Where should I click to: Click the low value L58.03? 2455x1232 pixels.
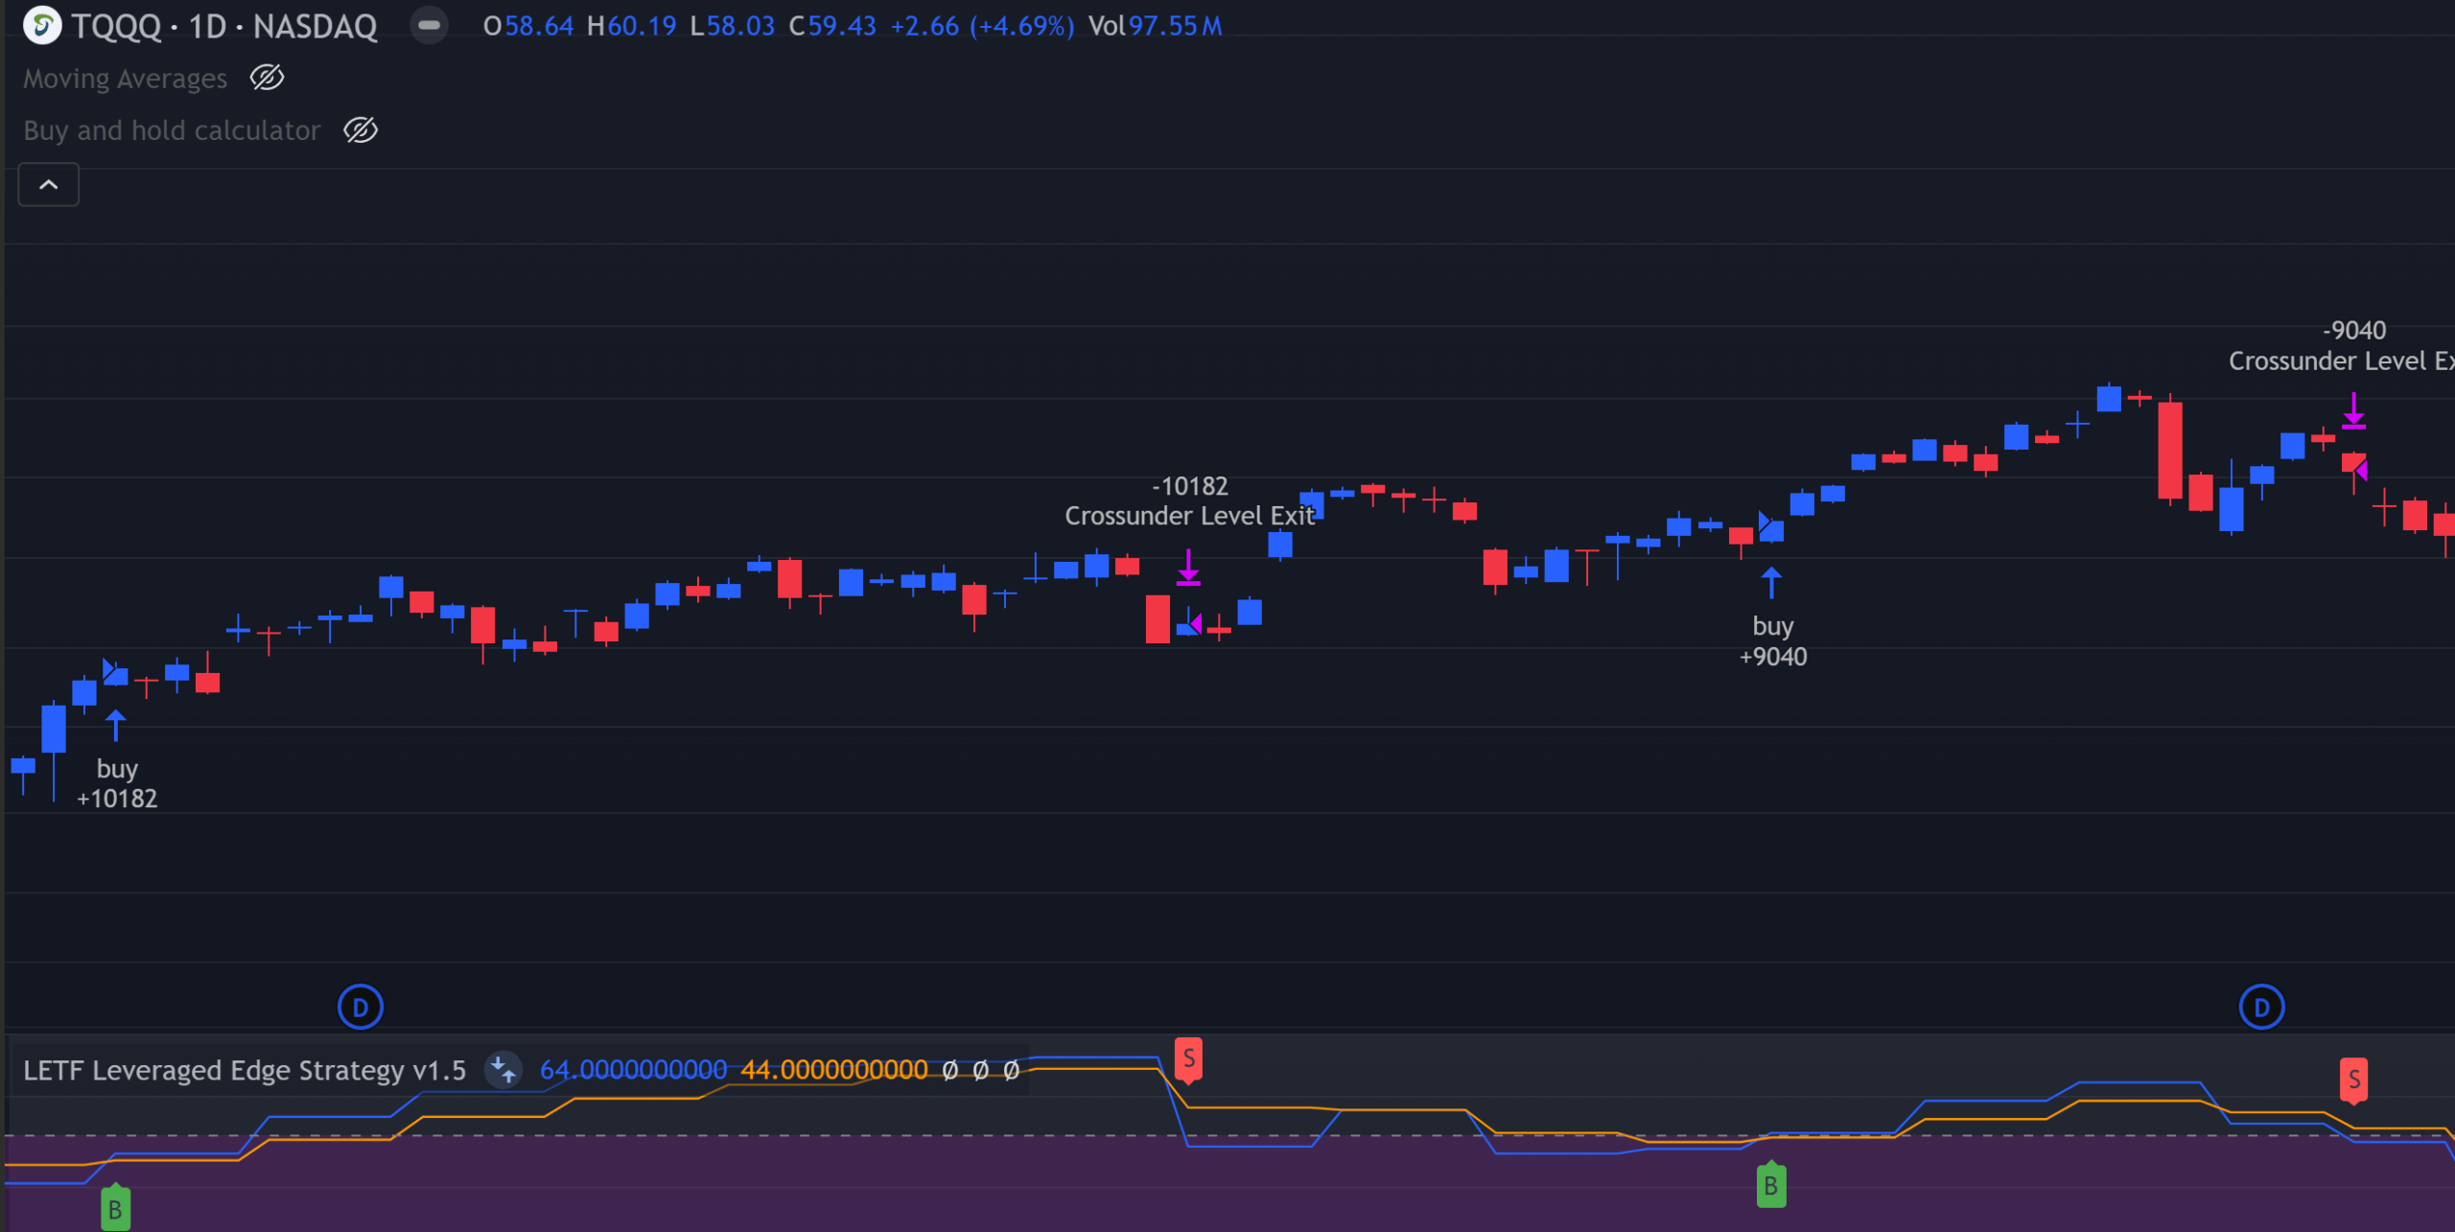733,26
